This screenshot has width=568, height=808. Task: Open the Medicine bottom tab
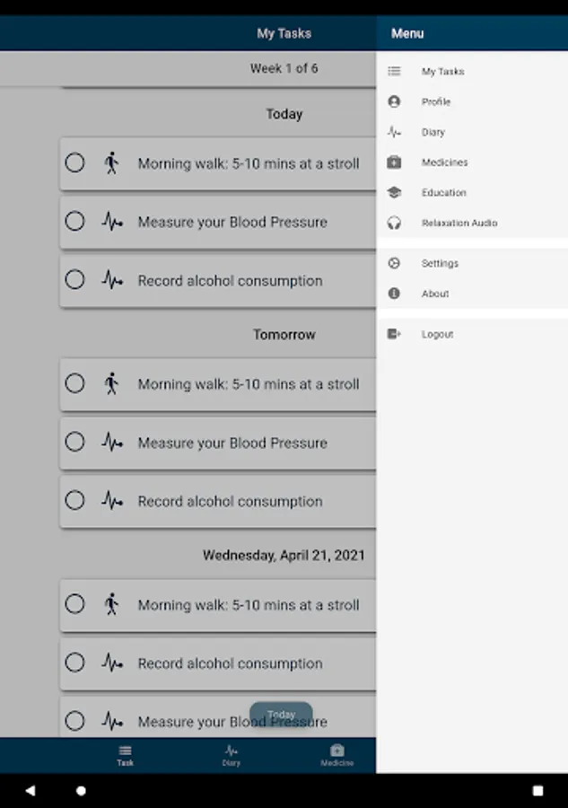point(336,755)
